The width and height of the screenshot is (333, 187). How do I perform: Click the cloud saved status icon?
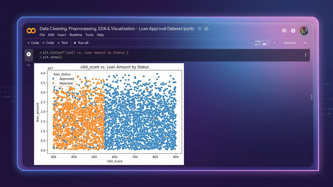(x=206, y=29)
